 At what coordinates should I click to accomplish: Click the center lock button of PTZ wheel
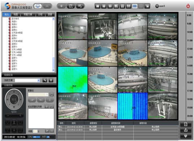coord(14,100)
